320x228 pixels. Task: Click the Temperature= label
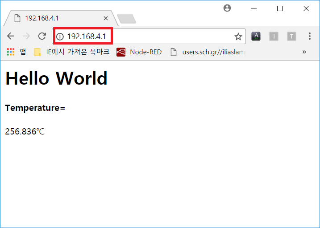point(35,108)
